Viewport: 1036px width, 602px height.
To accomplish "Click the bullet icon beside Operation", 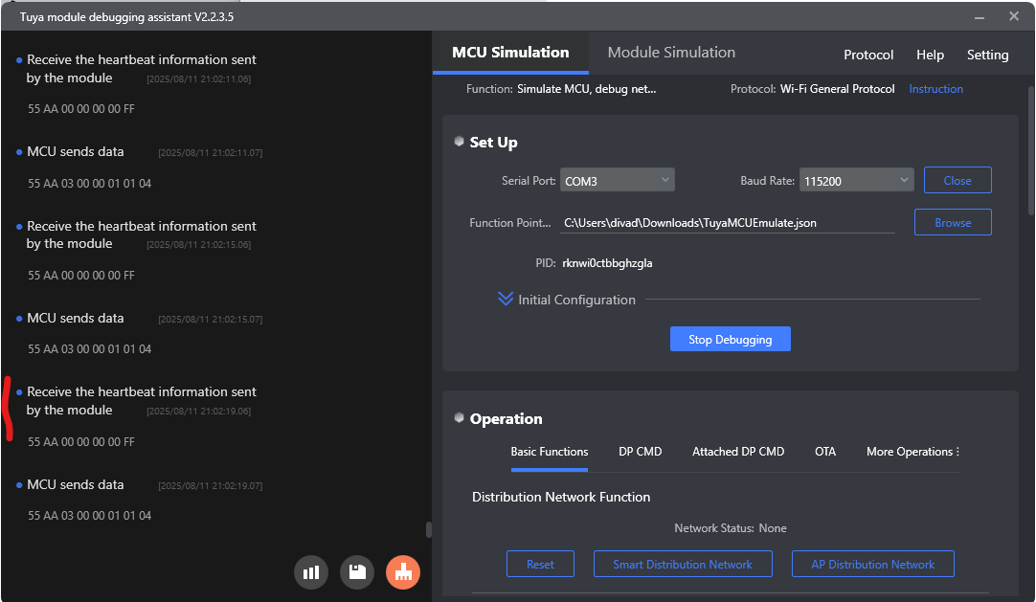I will (x=460, y=417).
